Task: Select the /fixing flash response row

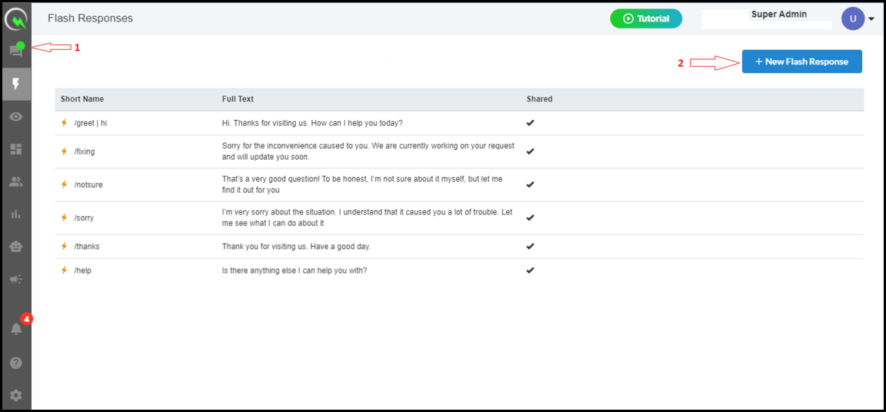Action: [459, 152]
